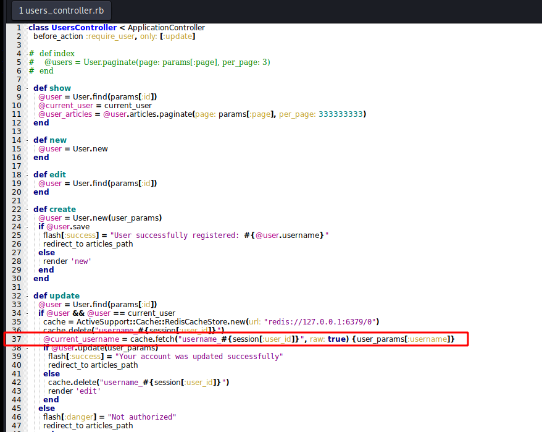Viewport: 542px width, 432px height.
Task: Click the 'def new' method definition
Action: click(50, 140)
